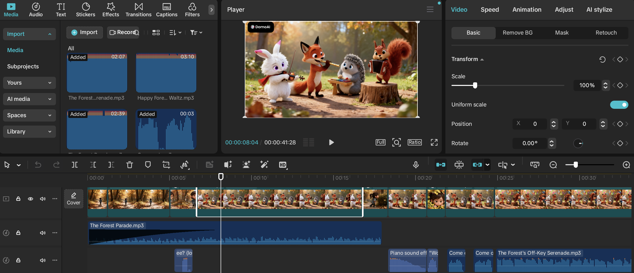
Task: Hide the video track with eye icon
Action: 31,199
